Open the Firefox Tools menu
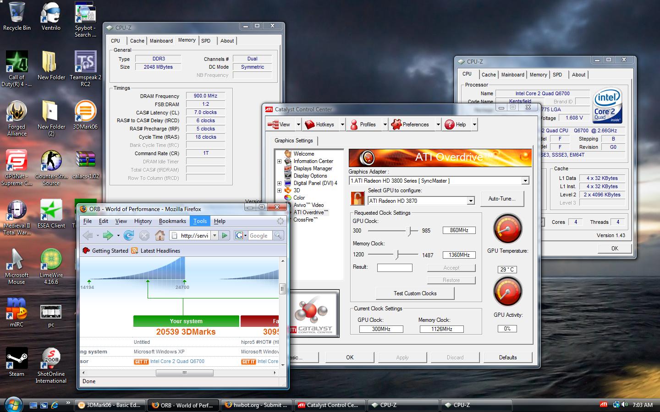 [x=200, y=221]
